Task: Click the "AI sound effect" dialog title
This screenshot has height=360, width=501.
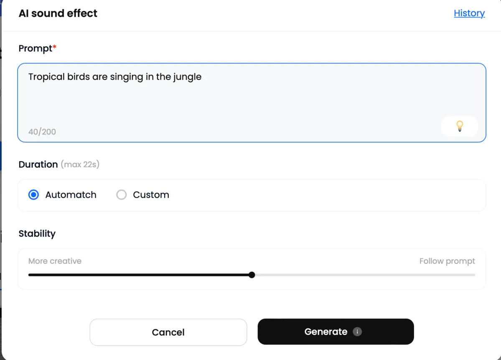Action: 58,13
